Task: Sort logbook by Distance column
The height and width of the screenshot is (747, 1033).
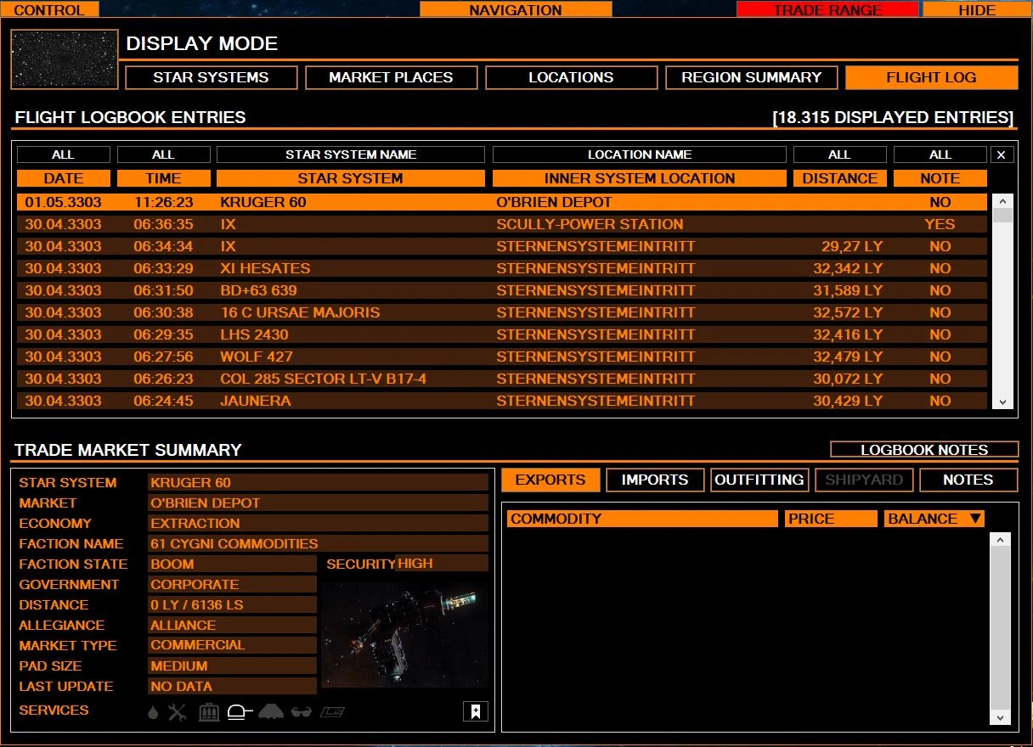Action: tap(839, 178)
